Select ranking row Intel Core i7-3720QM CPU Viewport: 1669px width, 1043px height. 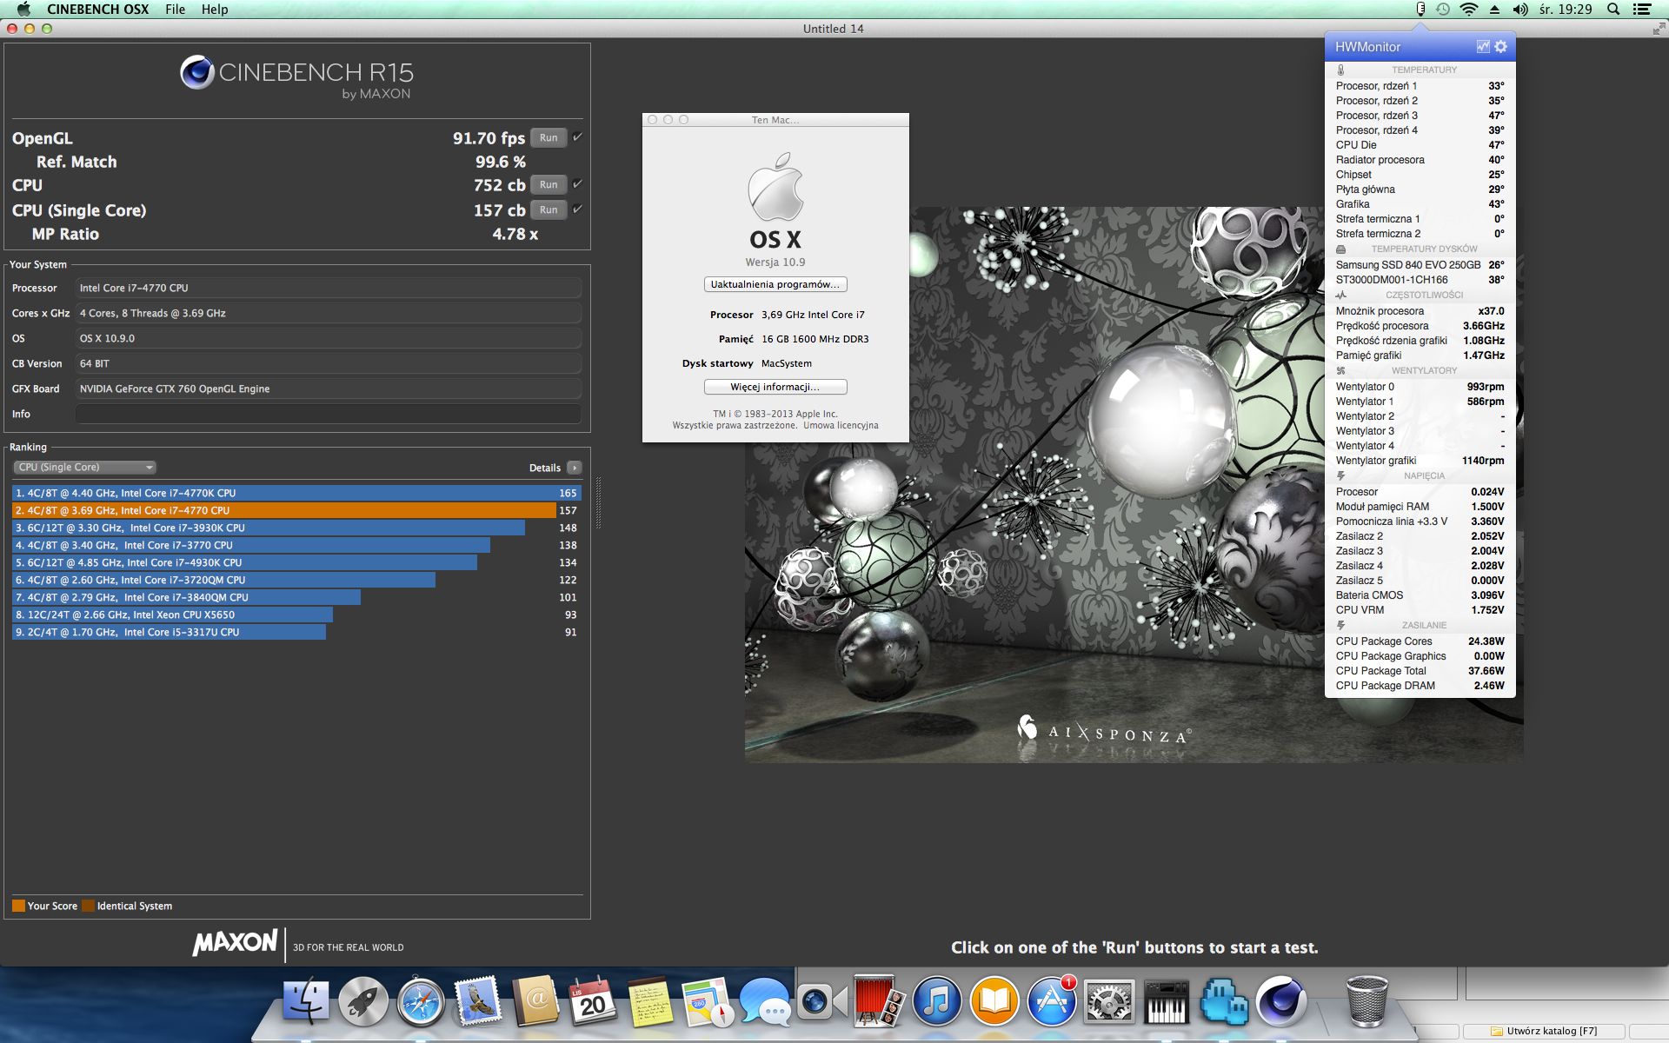click(x=296, y=580)
